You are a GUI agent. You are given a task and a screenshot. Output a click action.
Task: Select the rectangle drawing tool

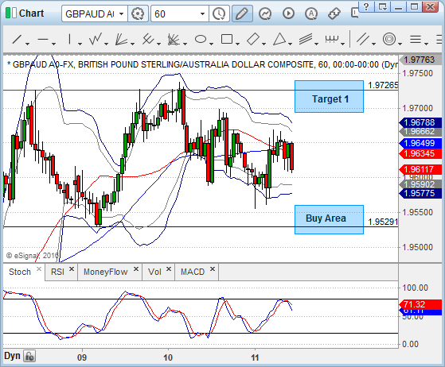coord(226,39)
